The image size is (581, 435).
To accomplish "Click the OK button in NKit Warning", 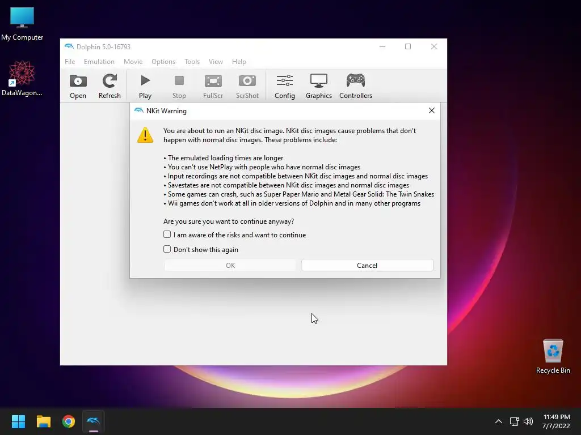I will 230,265.
